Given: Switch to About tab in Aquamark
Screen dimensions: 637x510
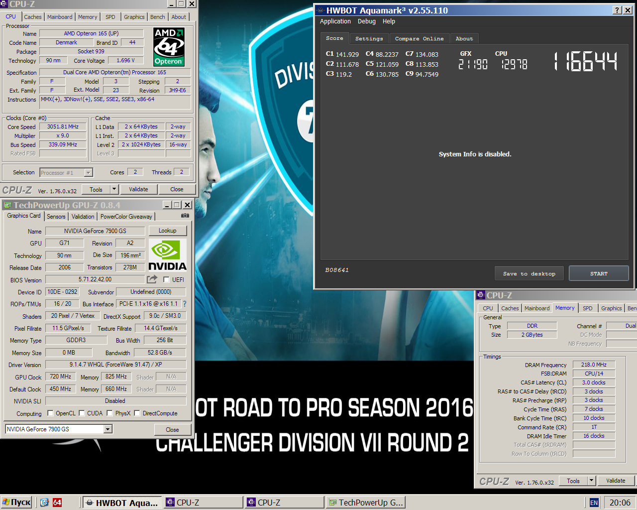Looking at the screenshot, I should point(464,39).
